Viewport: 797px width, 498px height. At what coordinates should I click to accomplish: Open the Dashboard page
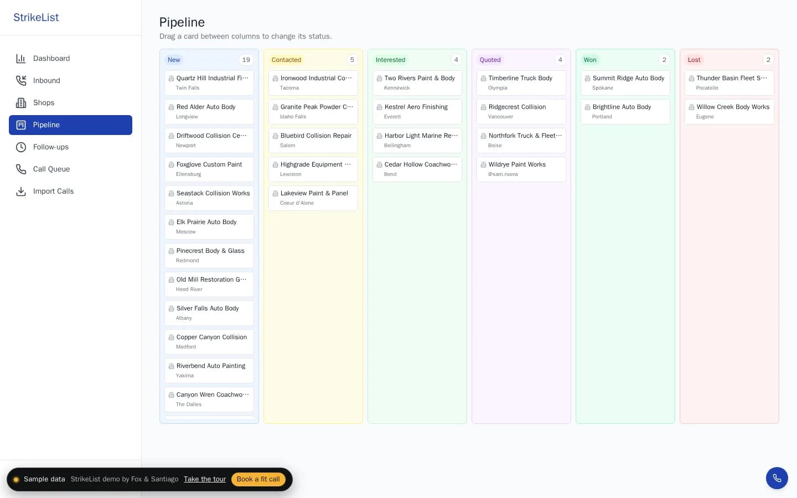(70, 59)
